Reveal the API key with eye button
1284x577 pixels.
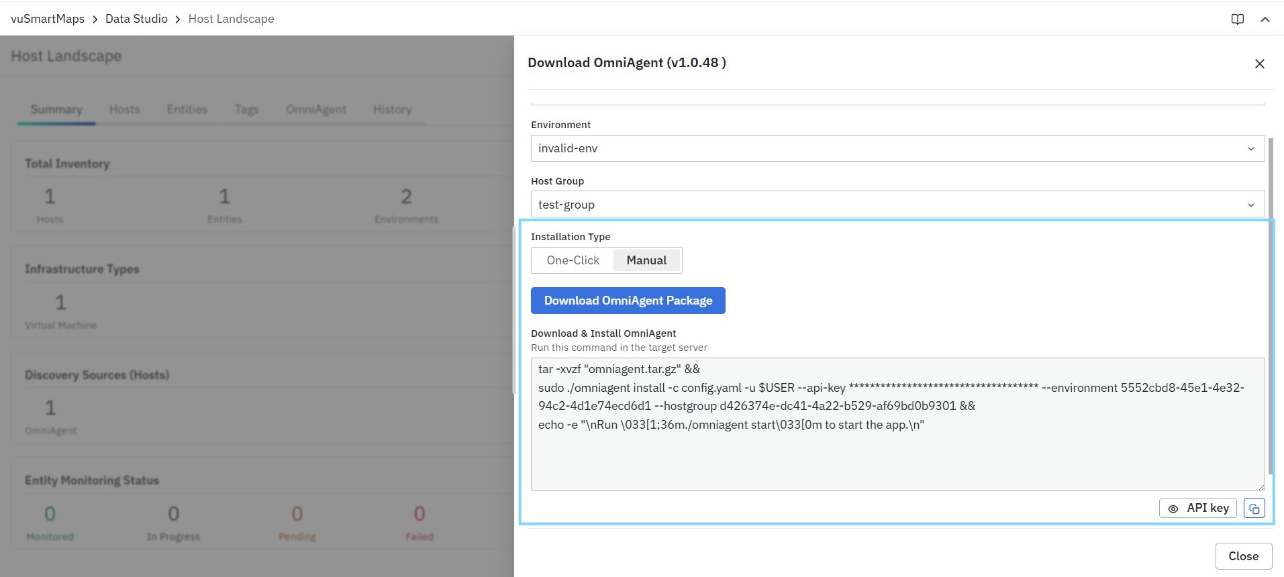click(x=1198, y=508)
